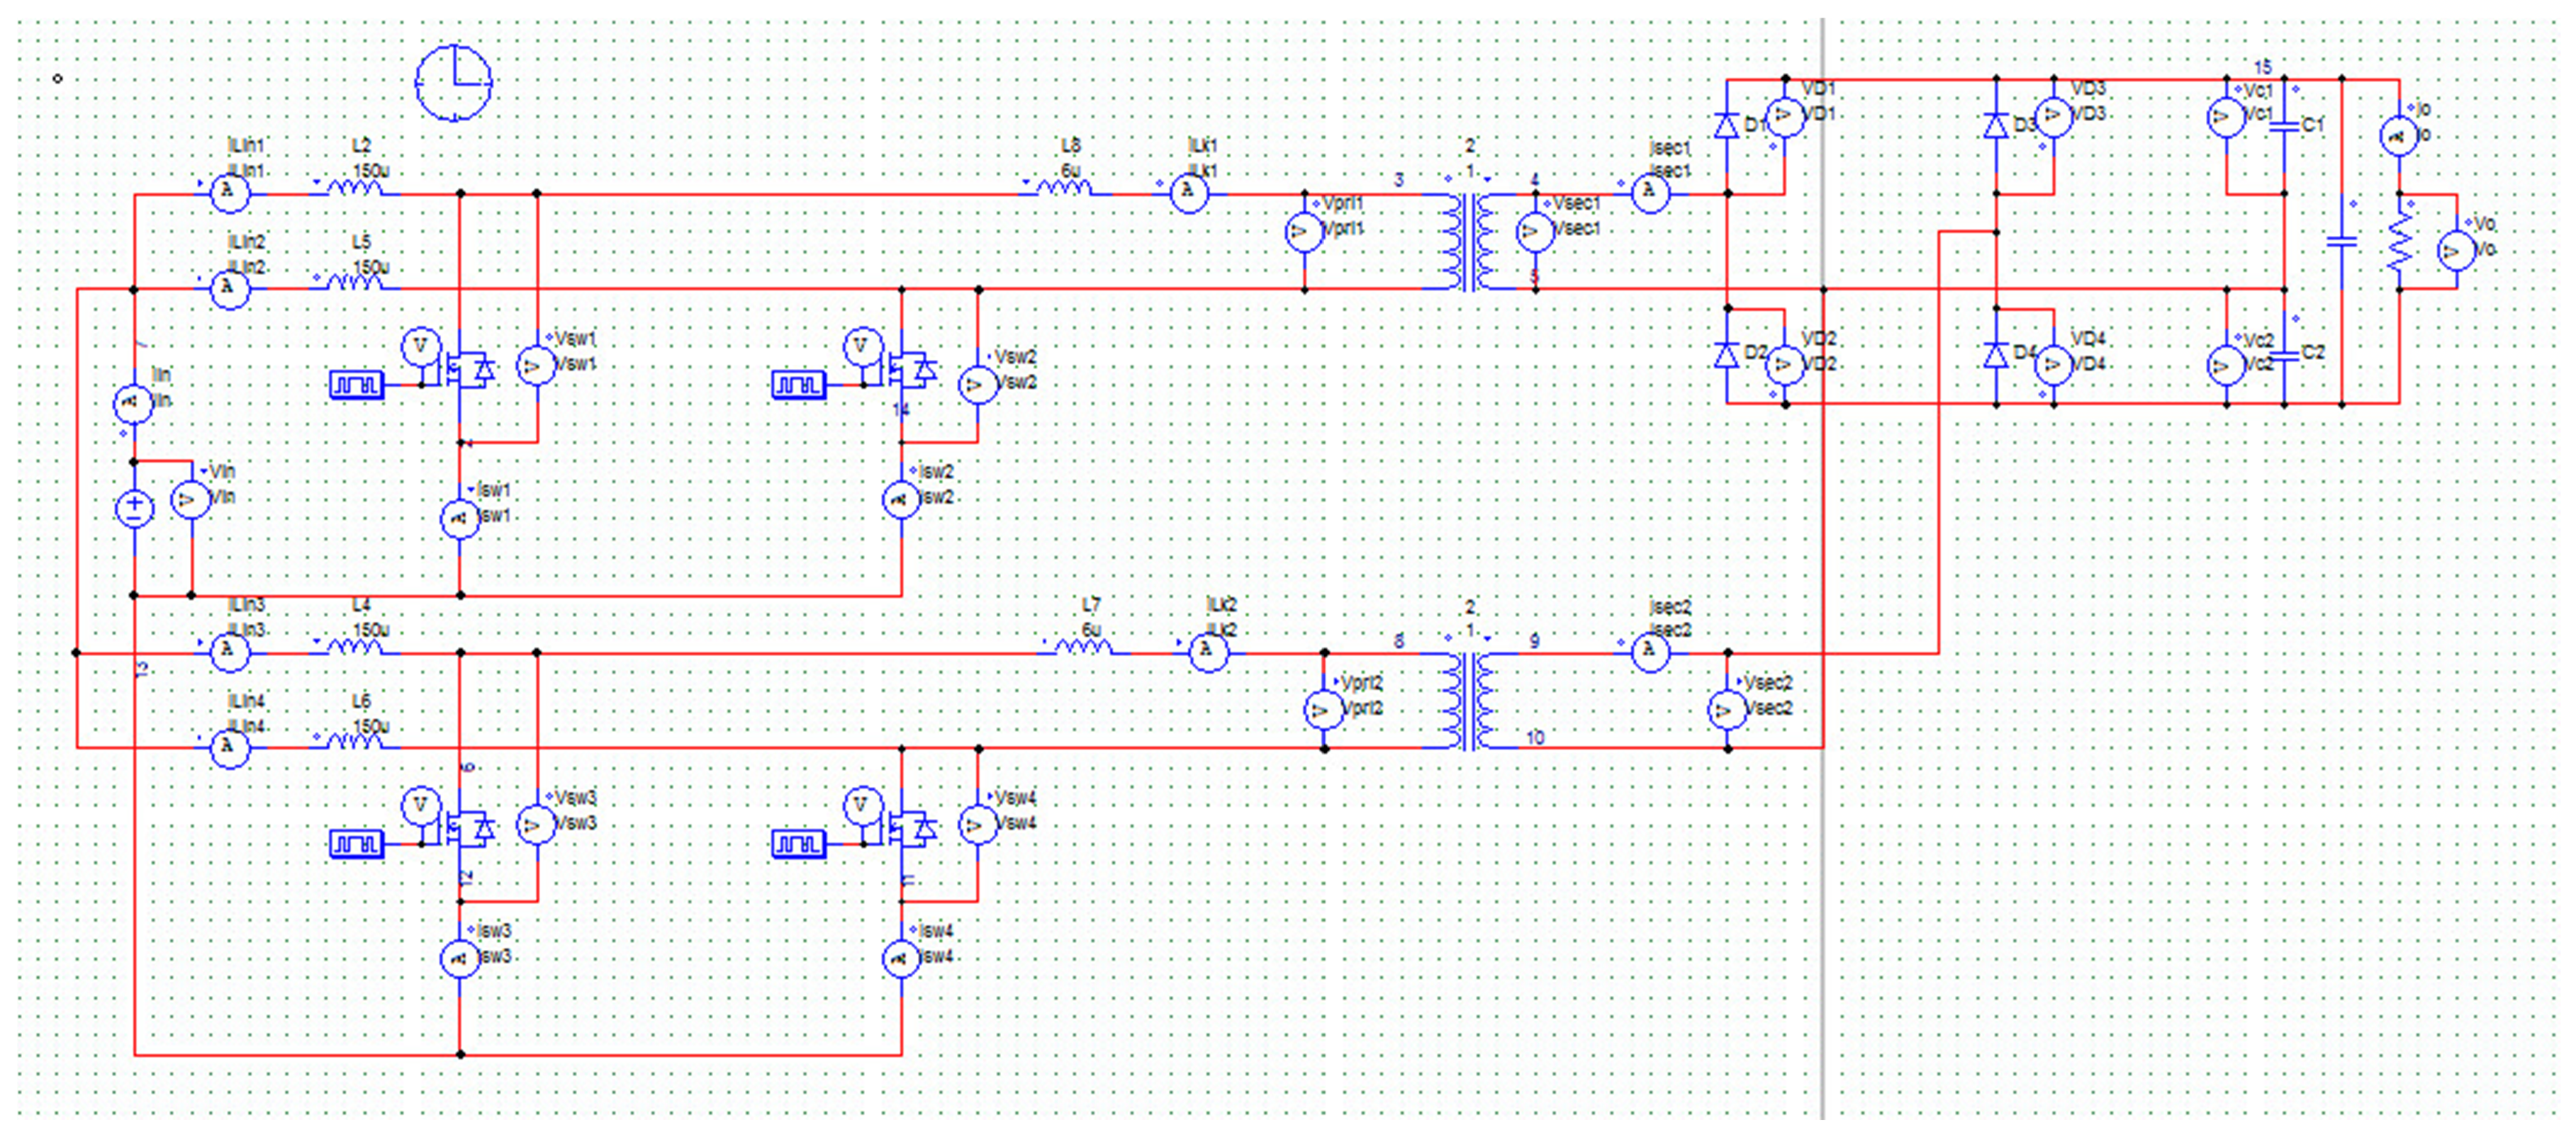
Task: Click the Io output current probe
Action: pos(2398,136)
